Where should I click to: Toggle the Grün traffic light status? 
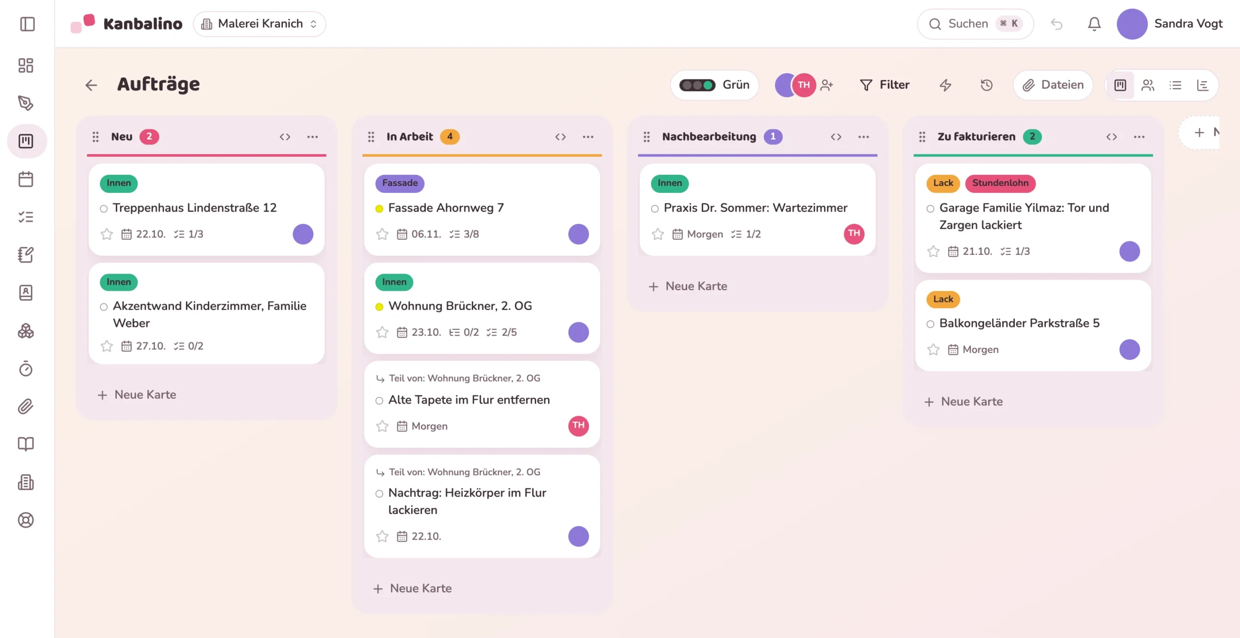tap(714, 85)
